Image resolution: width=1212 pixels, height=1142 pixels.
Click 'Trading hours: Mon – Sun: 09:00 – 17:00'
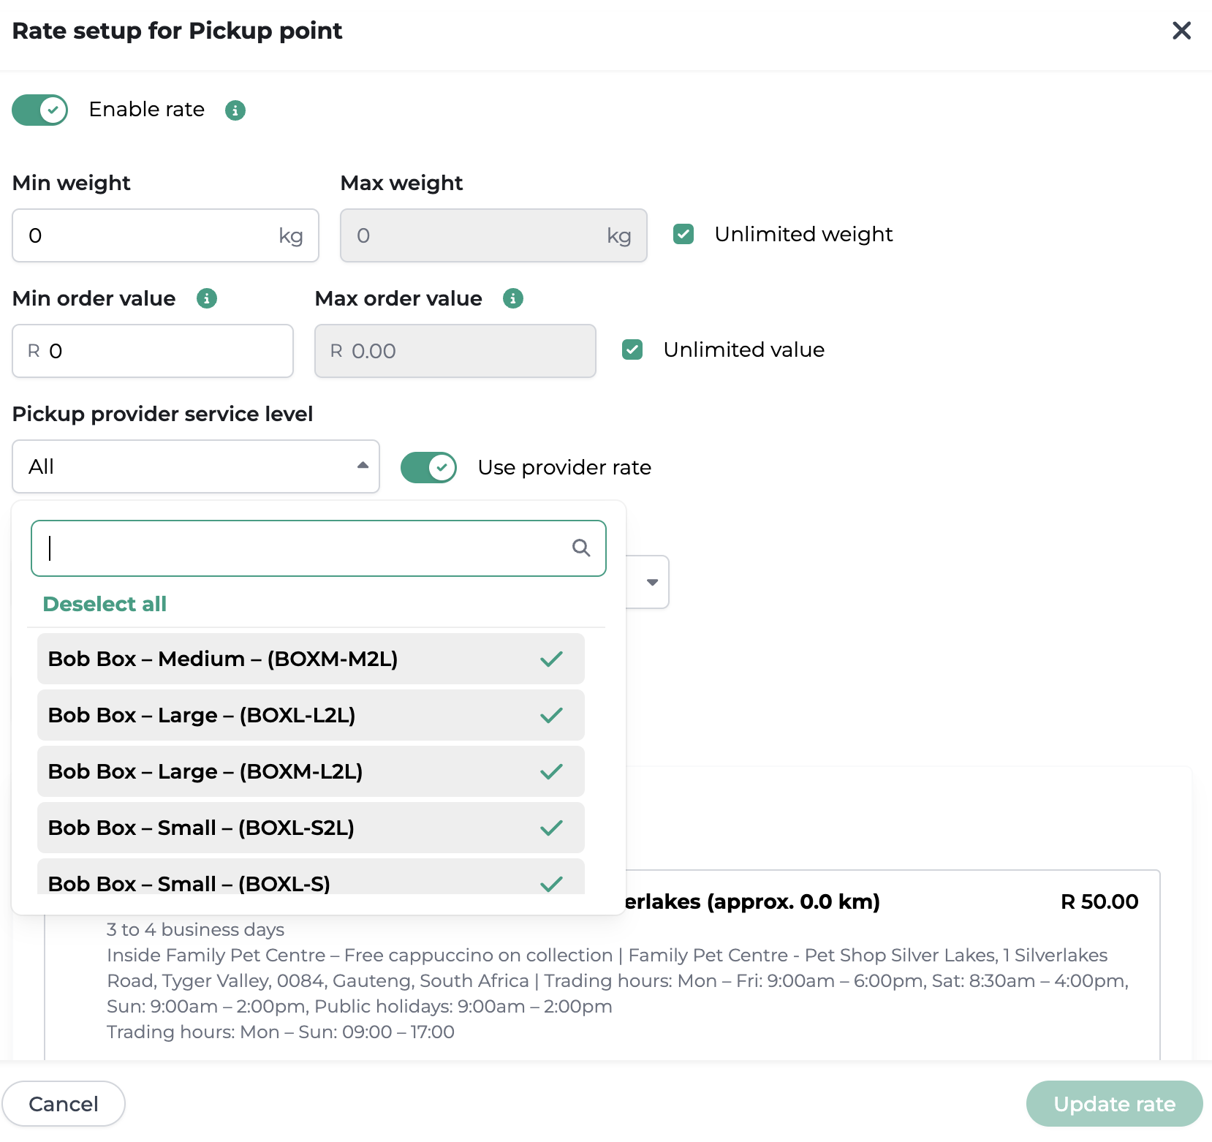point(281,1032)
